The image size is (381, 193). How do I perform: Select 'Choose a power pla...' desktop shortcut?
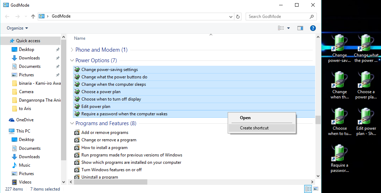click(366, 85)
